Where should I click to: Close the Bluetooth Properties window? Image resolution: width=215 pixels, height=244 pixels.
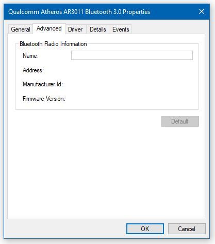202,12
